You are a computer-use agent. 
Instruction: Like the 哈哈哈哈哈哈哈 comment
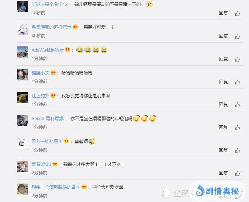pyautogui.click(x=238, y=82)
